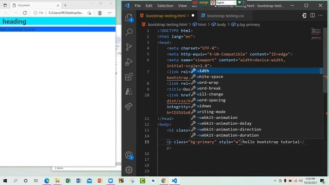The height and width of the screenshot is (185, 329).
Task: Open the Edit menu in VS Code
Action: [149, 6]
